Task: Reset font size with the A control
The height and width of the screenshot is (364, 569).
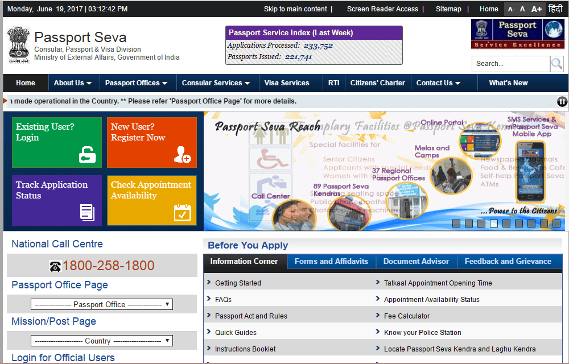Action: click(x=522, y=9)
